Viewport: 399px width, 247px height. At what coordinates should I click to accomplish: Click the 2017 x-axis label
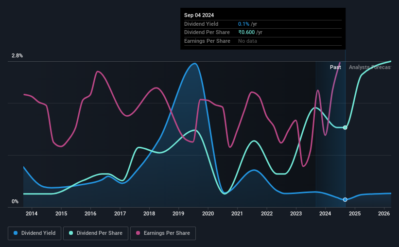point(120,213)
